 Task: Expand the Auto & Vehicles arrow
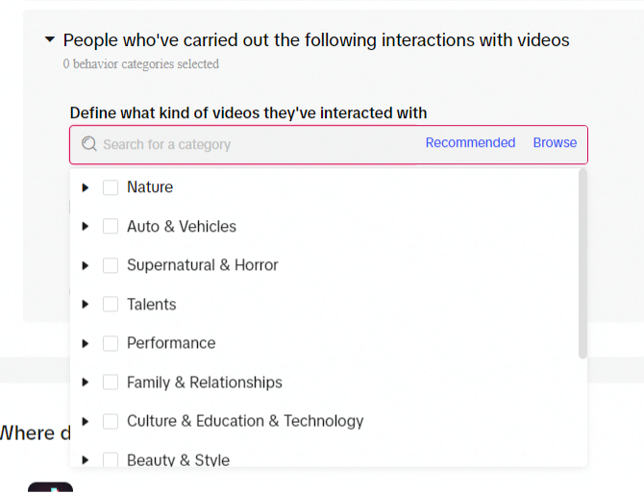point(85,226)
